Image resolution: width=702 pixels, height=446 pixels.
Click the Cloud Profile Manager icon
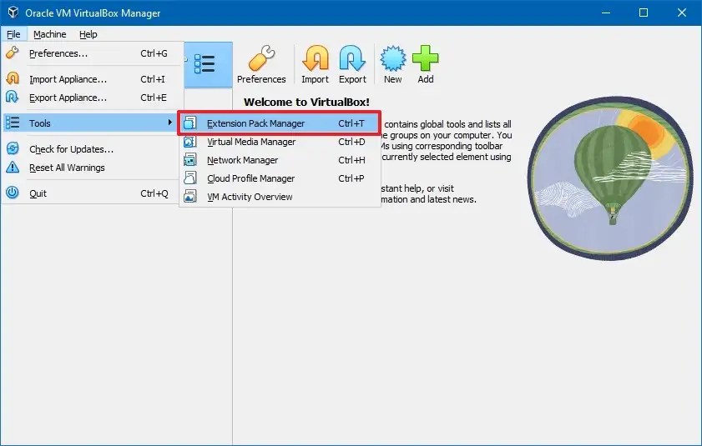[x=190, y=178]
